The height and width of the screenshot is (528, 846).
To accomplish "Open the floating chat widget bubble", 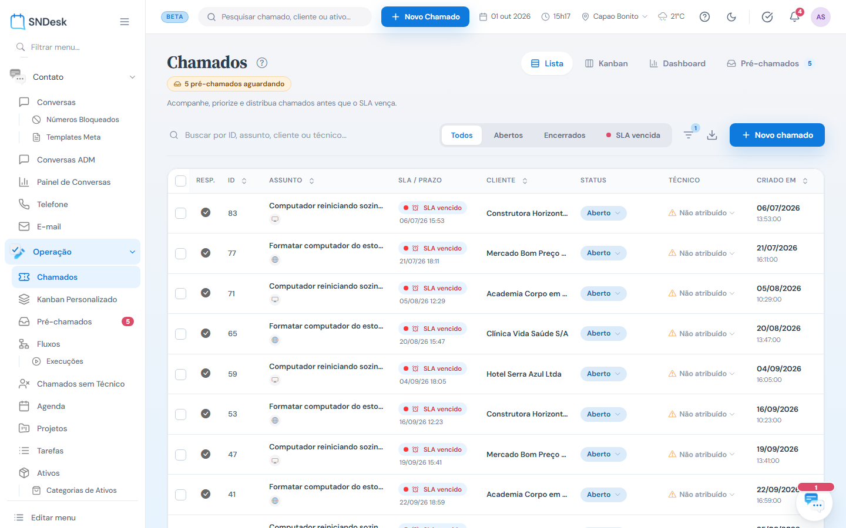I will point(814,502).
